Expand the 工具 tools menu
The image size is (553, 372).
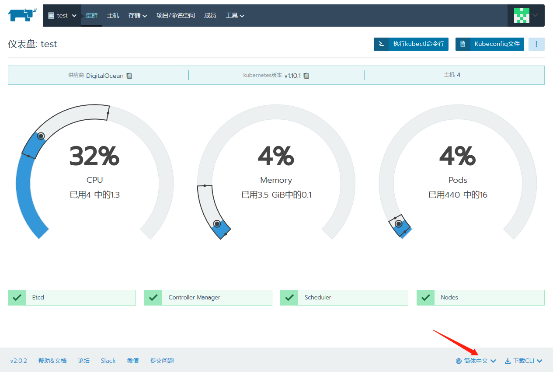(x=235, y=15)
